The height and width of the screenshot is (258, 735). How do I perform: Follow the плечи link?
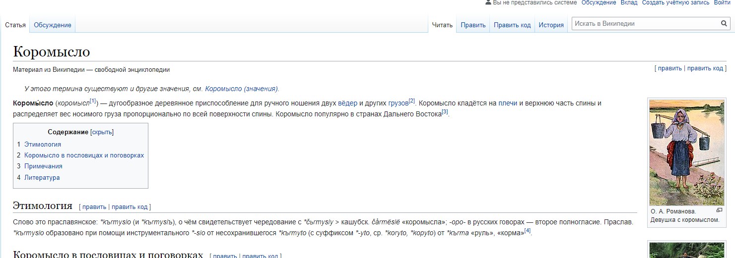coord(508,103)
